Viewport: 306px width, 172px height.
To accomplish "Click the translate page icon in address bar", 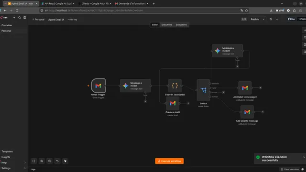I will (x=241, y=11).
